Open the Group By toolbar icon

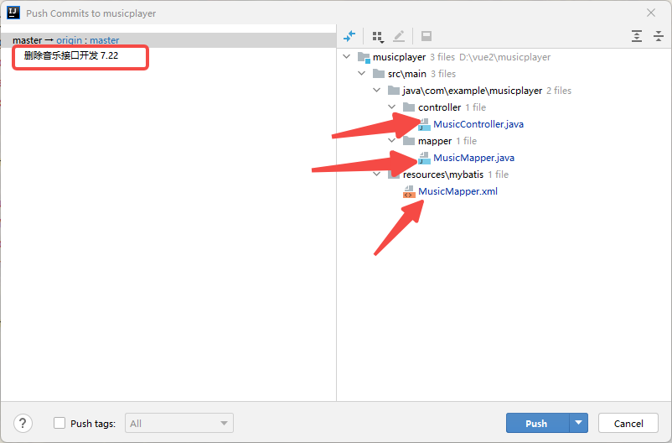[x=378, y=36]
